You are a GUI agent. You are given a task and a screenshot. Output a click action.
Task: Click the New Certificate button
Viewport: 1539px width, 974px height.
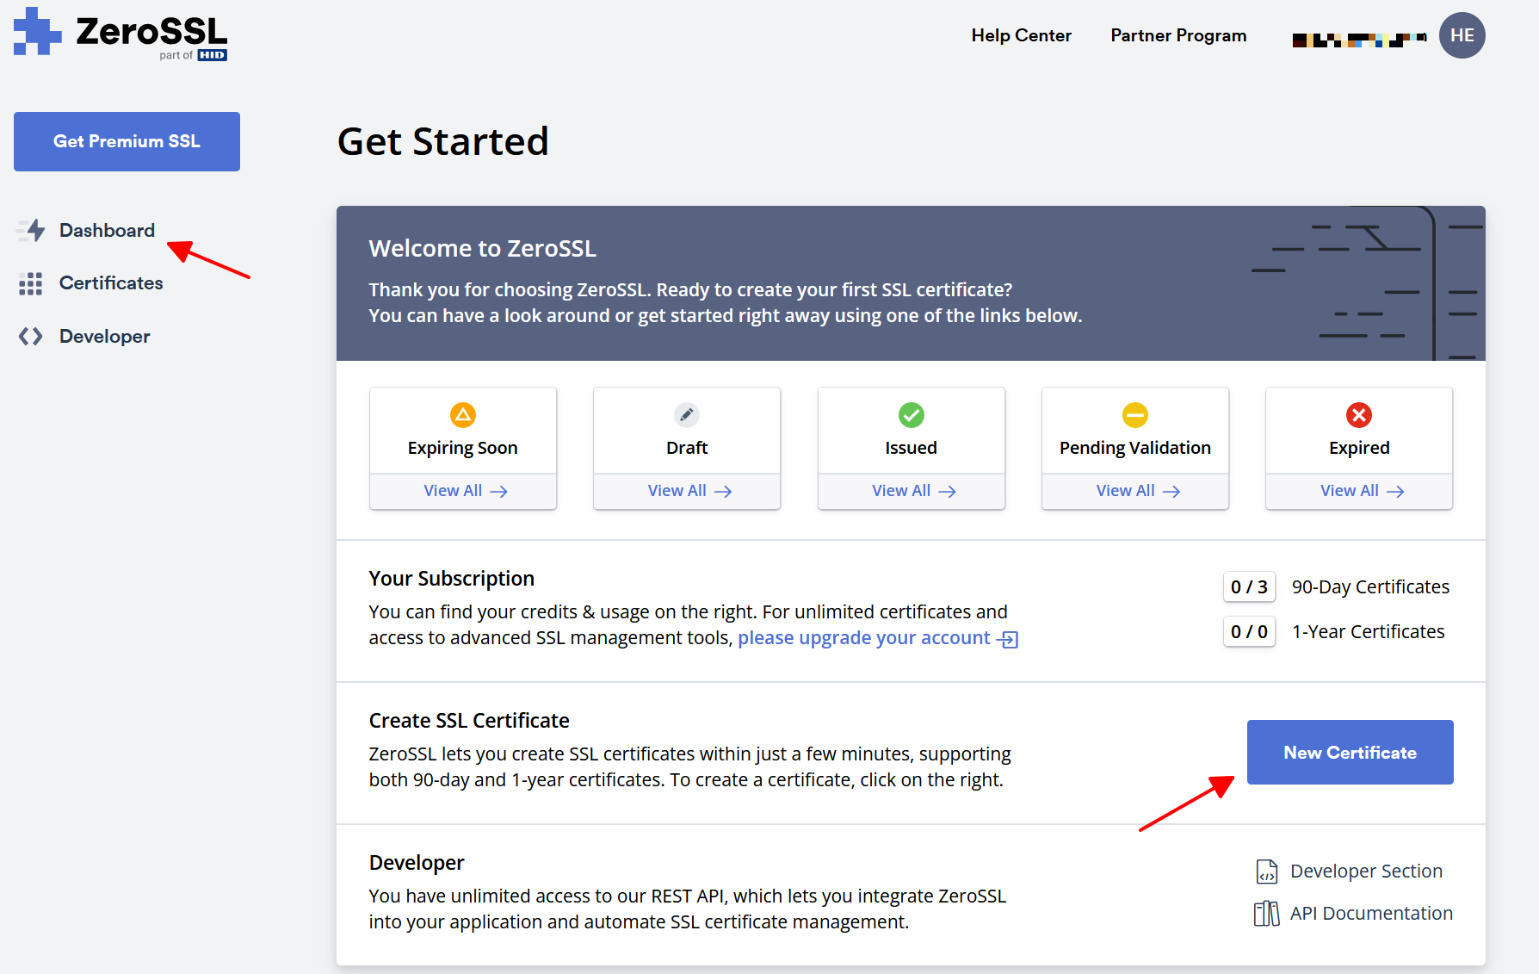click(1349, 752)
